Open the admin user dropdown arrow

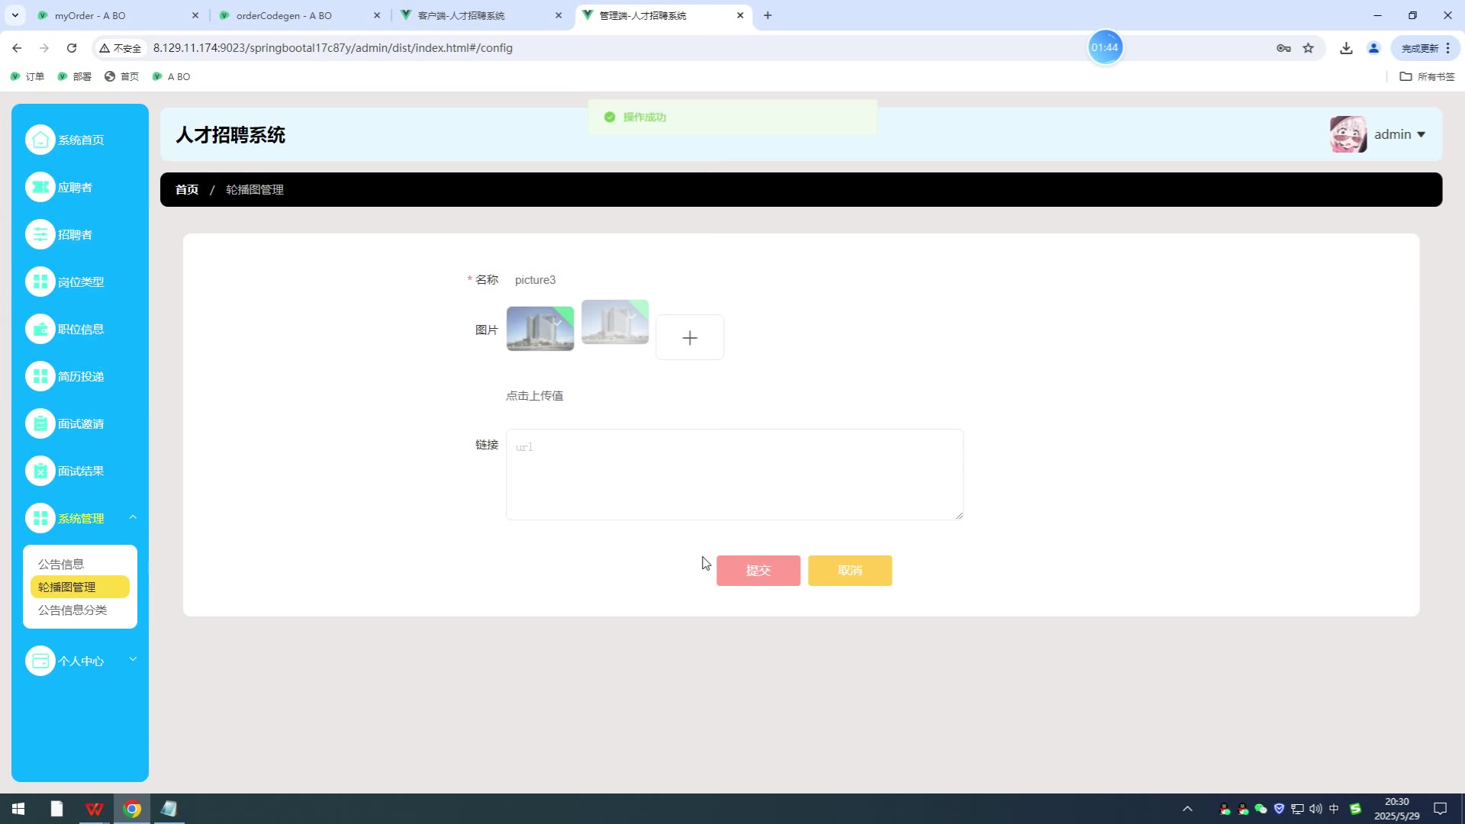point(1421,135)
